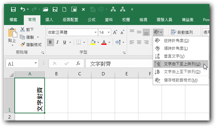Switch to the 插入 ribbon tab
Viewport: 216px width, 127px height.
point(49,20)
